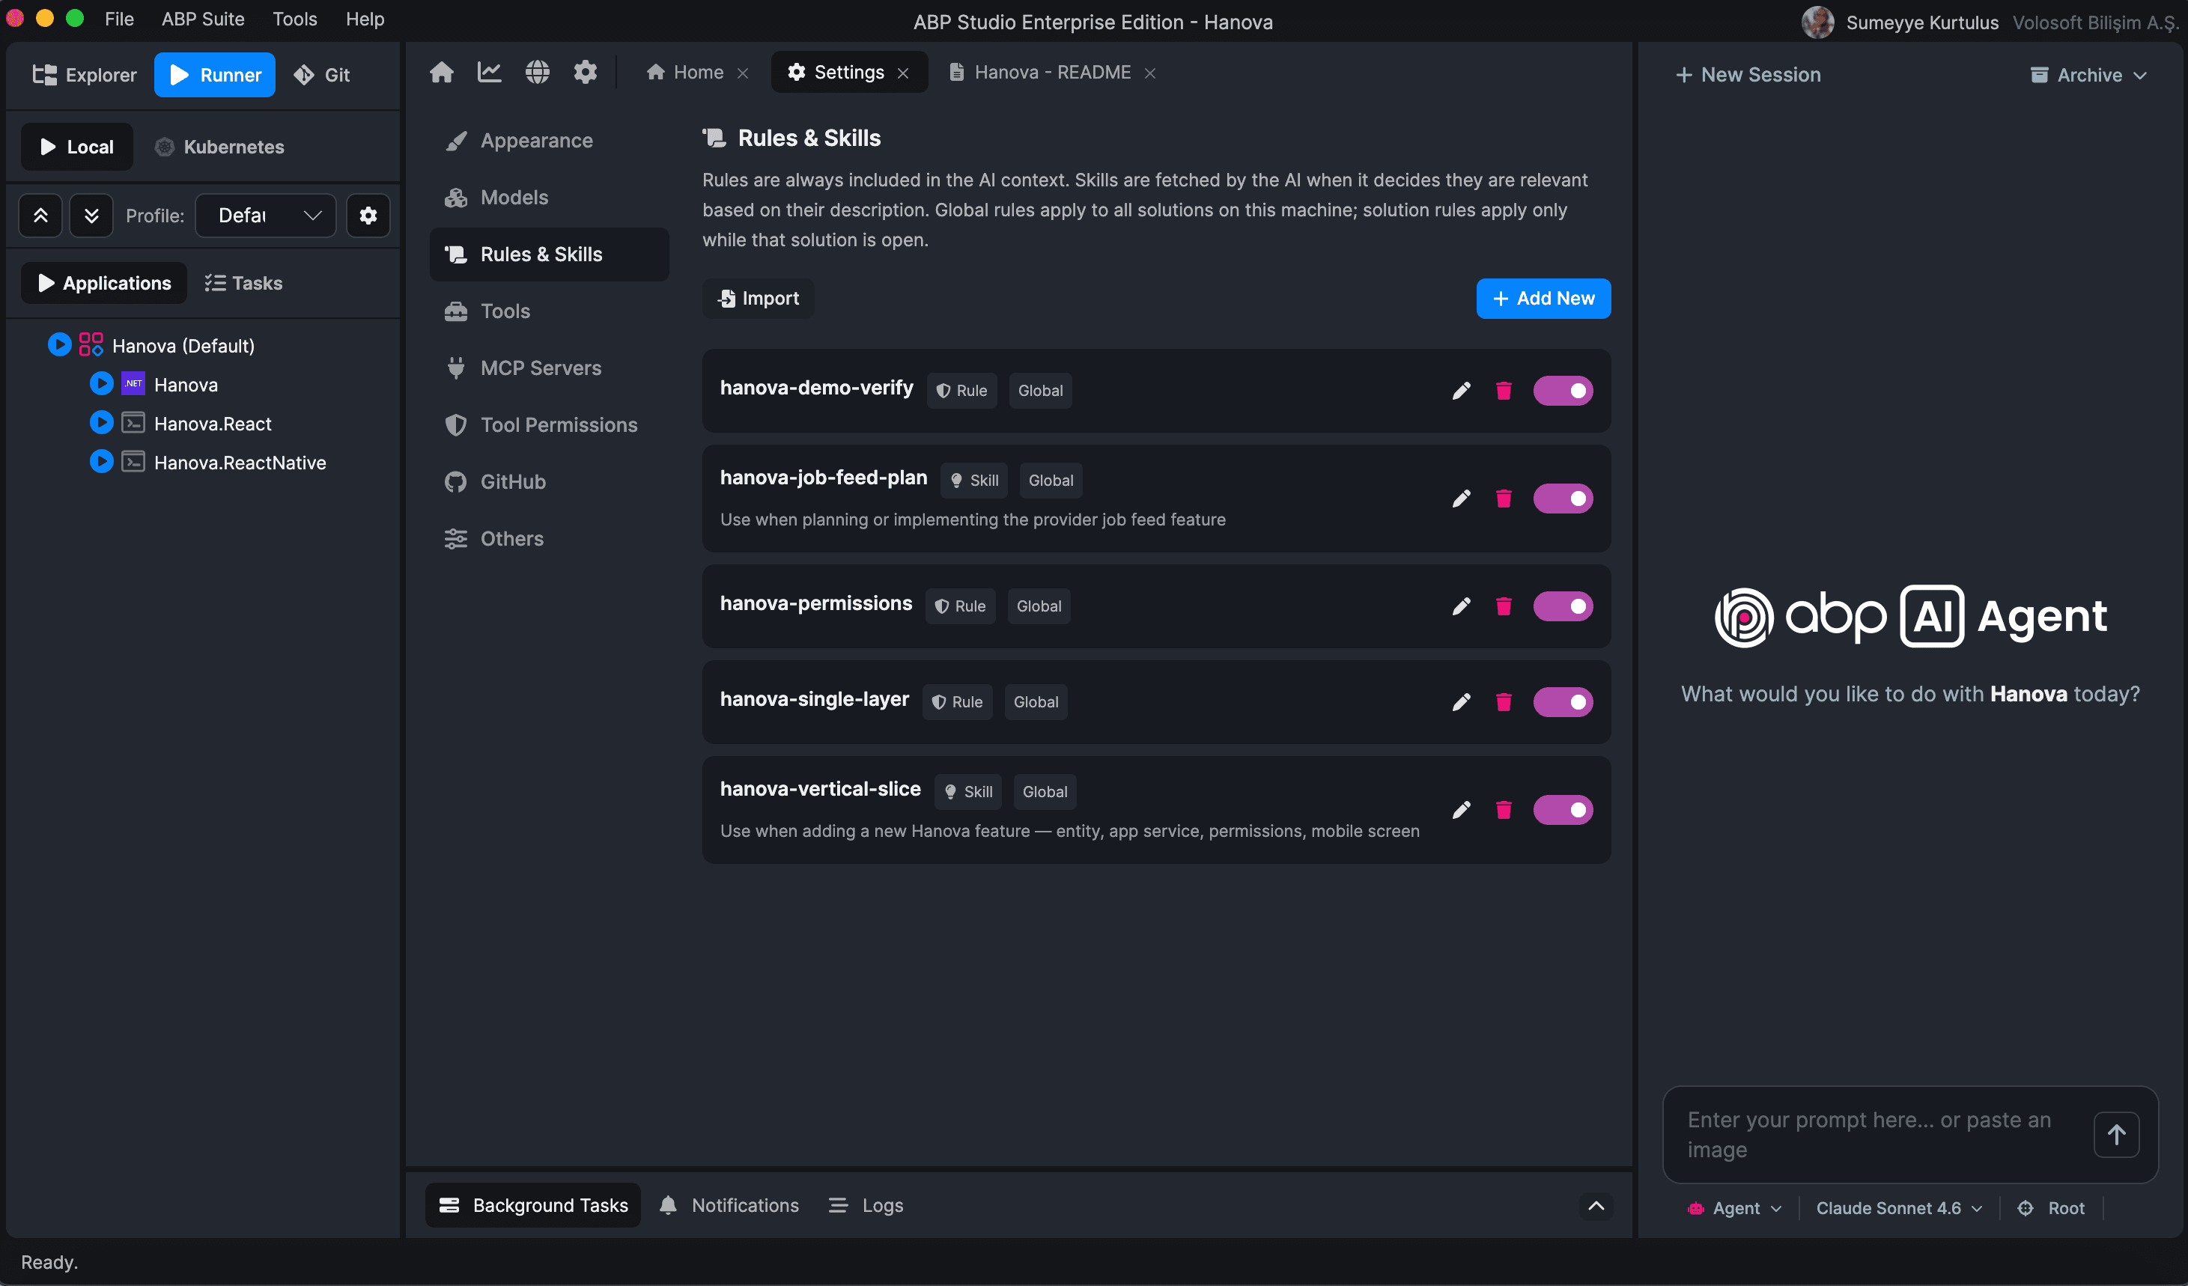Open Others settings

point(550,539)
